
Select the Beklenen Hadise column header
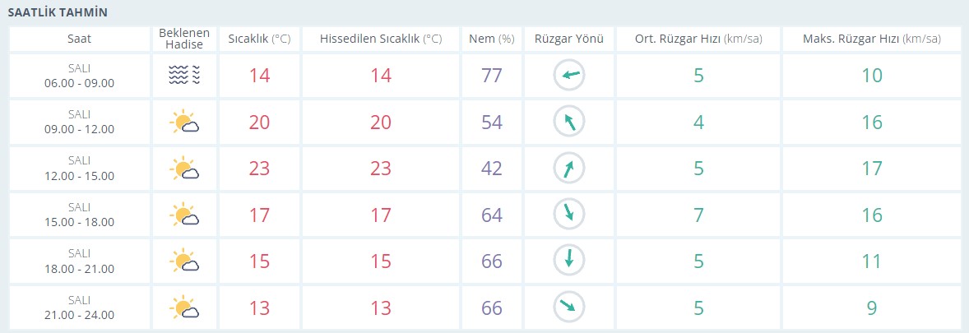[x=184, y=39]
